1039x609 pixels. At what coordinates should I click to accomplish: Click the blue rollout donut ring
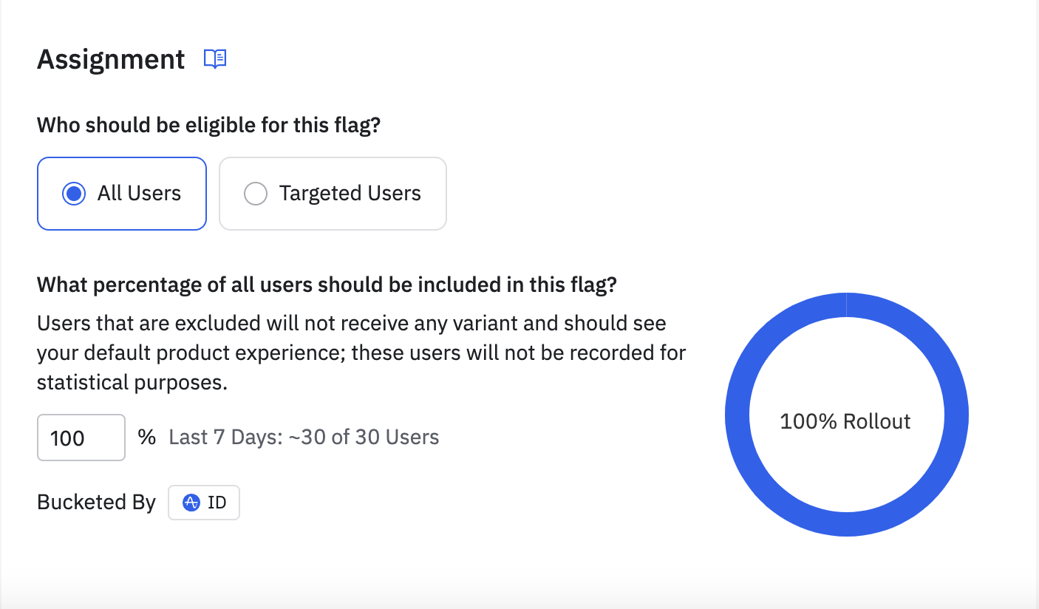(737, 414)
